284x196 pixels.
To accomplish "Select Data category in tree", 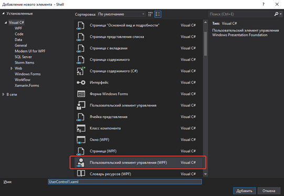I will pyautogui.click(x=18, y=40).
